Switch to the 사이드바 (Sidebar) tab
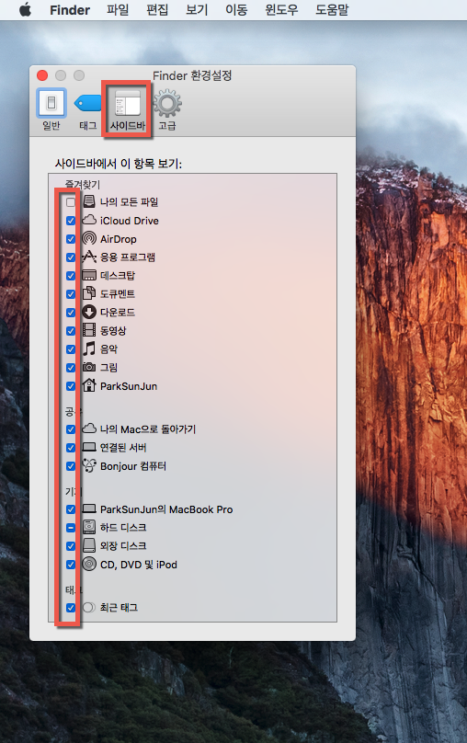 click(x=128, y=109)
